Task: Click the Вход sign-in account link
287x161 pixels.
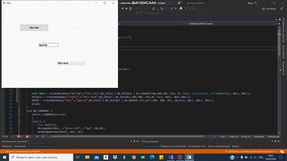Action: coord(252,3)
